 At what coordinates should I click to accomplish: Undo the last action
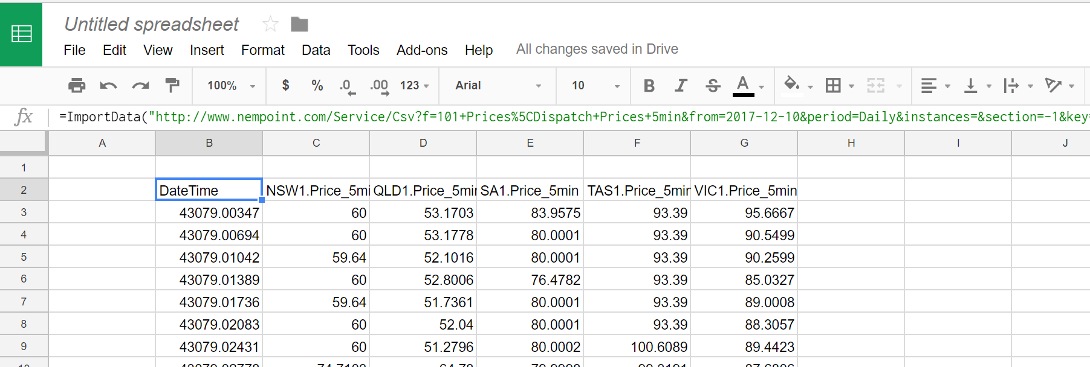[x=108, y=86]
